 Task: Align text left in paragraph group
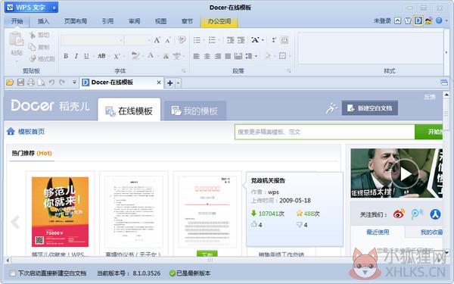pos(196,56)
